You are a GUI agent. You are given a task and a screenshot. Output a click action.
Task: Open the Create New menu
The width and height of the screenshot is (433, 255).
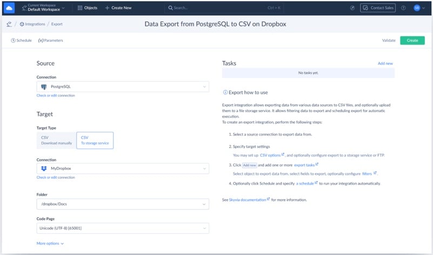[x=118, y=8]
